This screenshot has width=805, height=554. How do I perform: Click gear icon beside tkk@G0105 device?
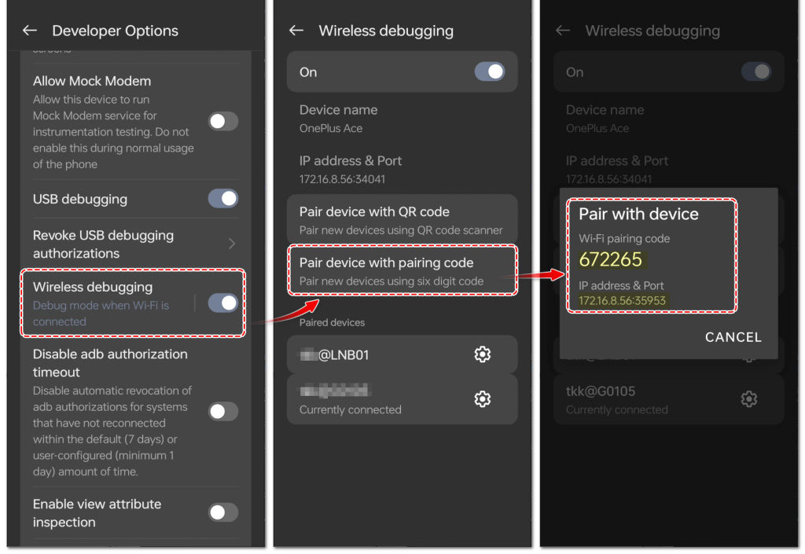pyautogui.click(x=749, y=399)
